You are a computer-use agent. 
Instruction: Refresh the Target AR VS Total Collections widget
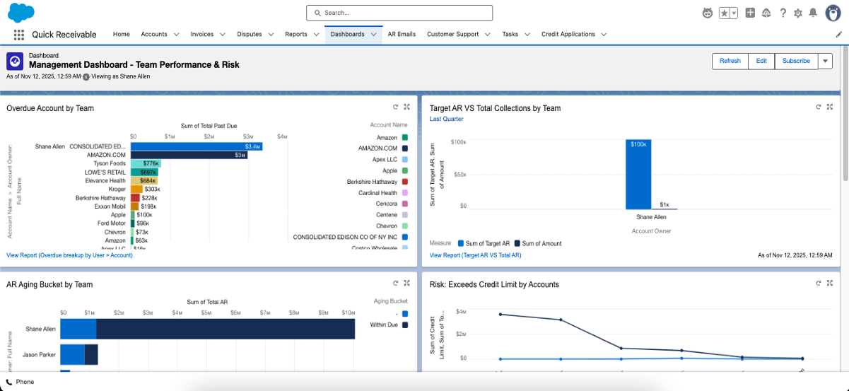pyautogui.click(x=819, y=107)
